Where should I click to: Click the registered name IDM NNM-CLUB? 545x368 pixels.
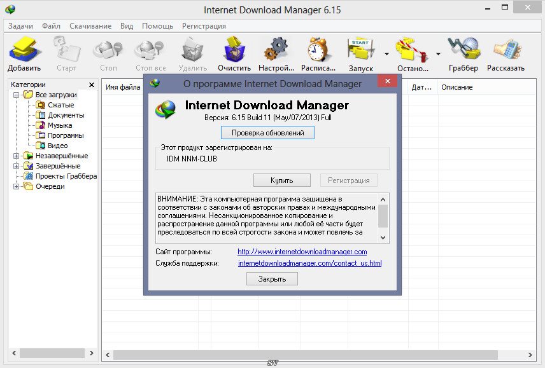[x=192, y=159]
